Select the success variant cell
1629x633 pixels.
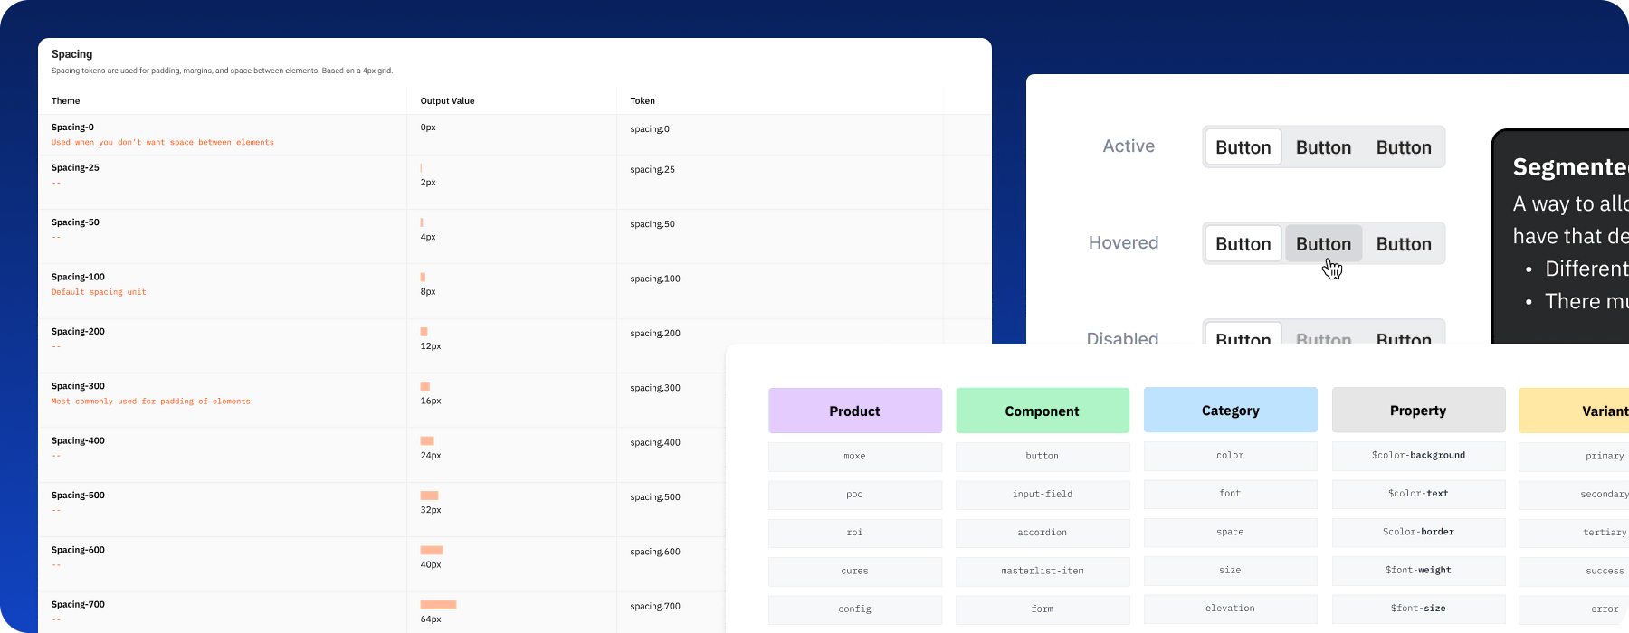[1574, 571]
